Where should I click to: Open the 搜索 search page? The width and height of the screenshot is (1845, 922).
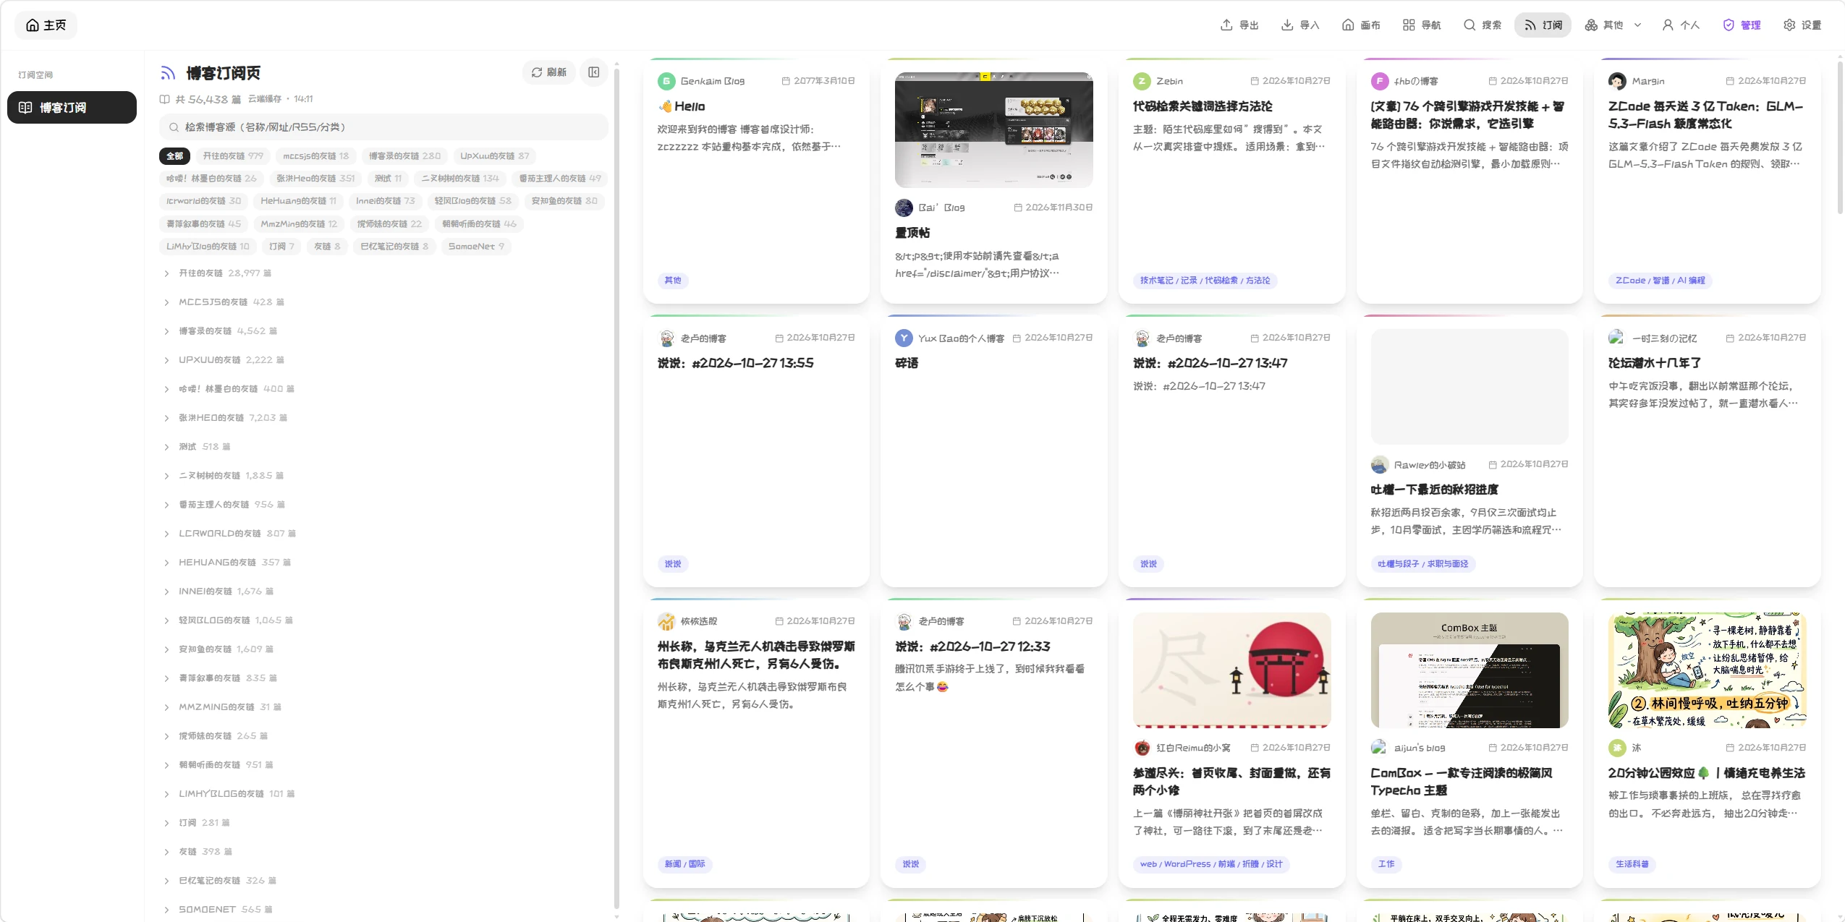(x=1483, y=25)
